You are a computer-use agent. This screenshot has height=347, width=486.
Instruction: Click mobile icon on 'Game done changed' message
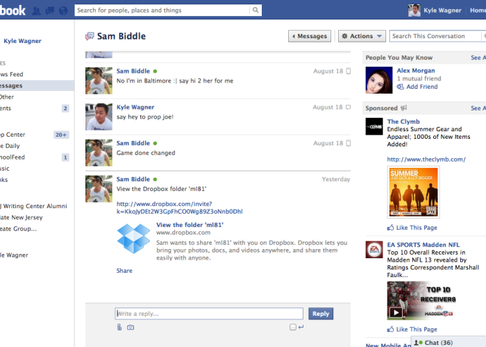tap(349, 143)
